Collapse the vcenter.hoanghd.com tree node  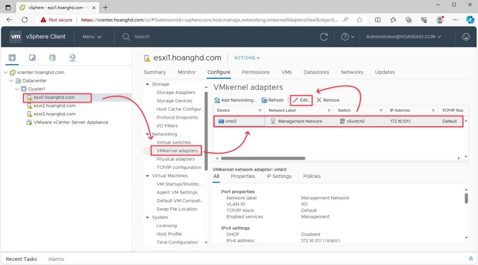click(x=6, y=72)
